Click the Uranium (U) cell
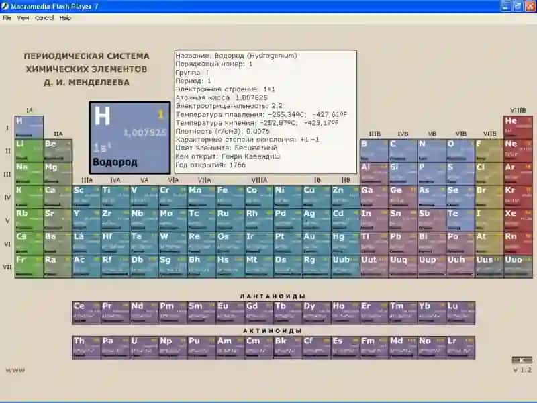The height and width of the screenshot is (403, 537). [144, 348]
